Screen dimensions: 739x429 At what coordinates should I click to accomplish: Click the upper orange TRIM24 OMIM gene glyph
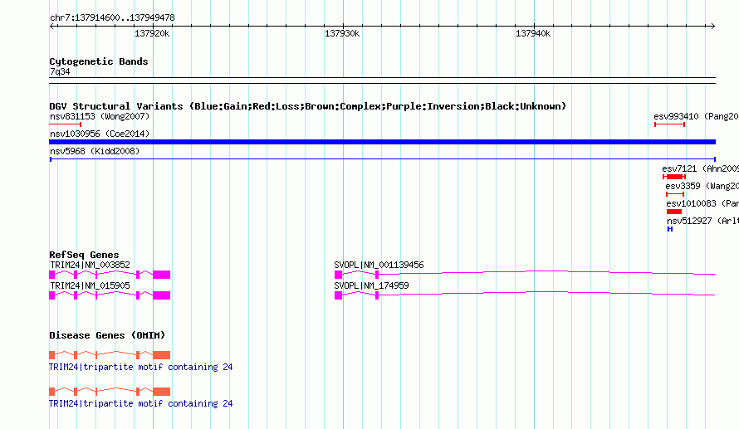click(110, 354)
